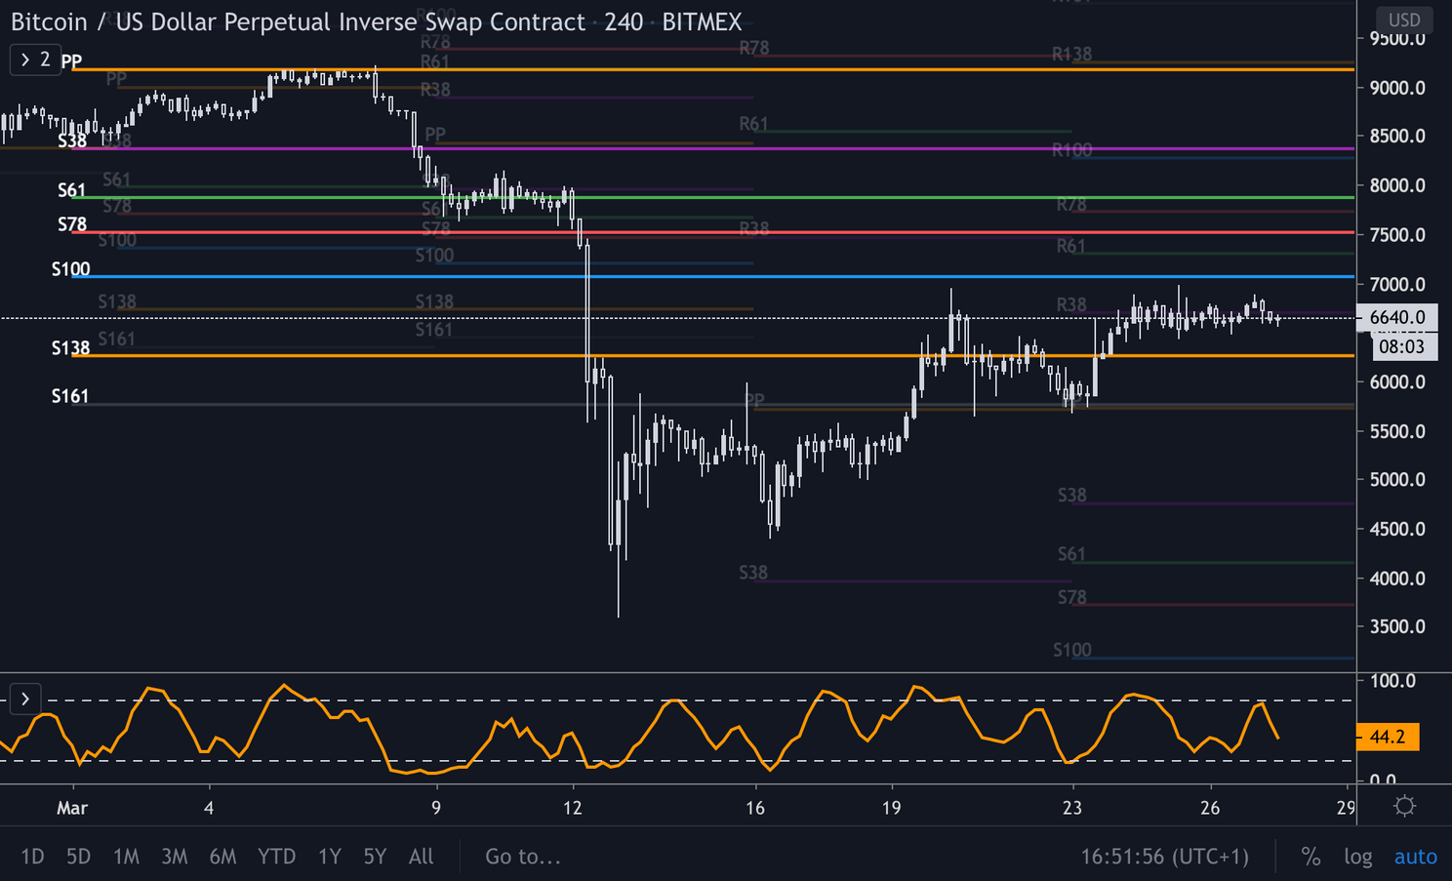Select the 5D timeframe

pyautogui.click(x=78, y=856)
